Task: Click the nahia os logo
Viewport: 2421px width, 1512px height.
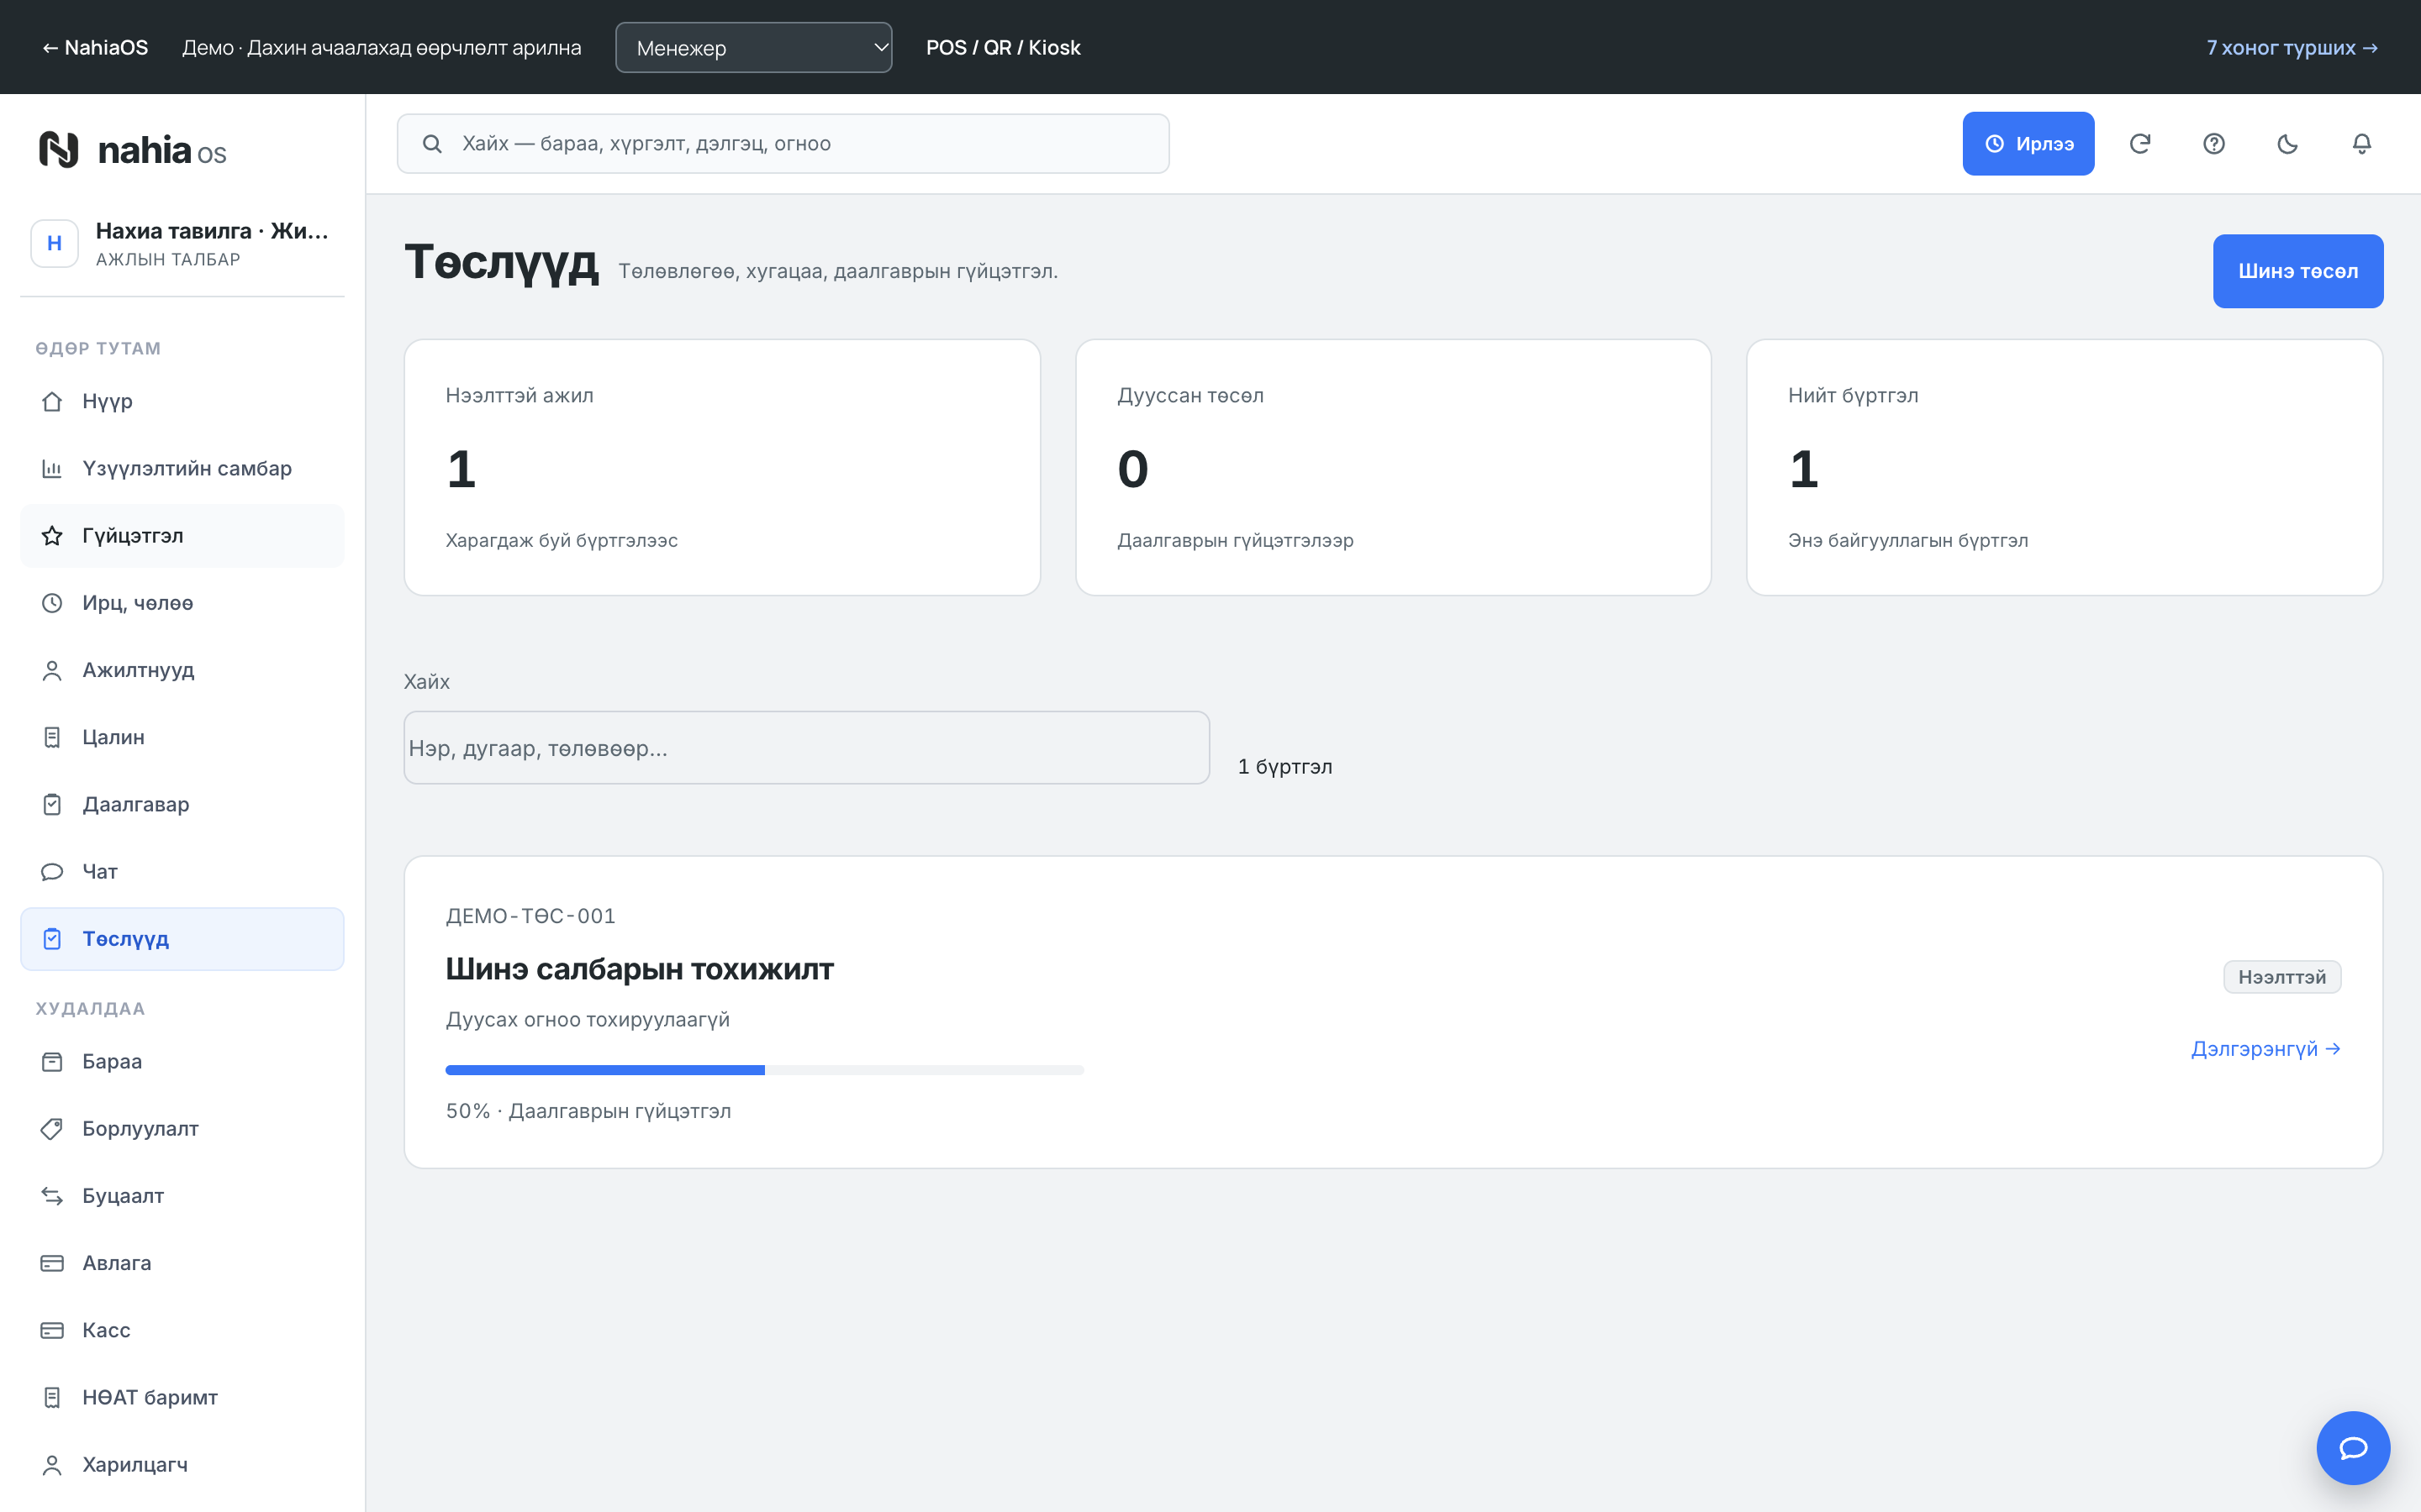Action: click(x=133, y=150)
